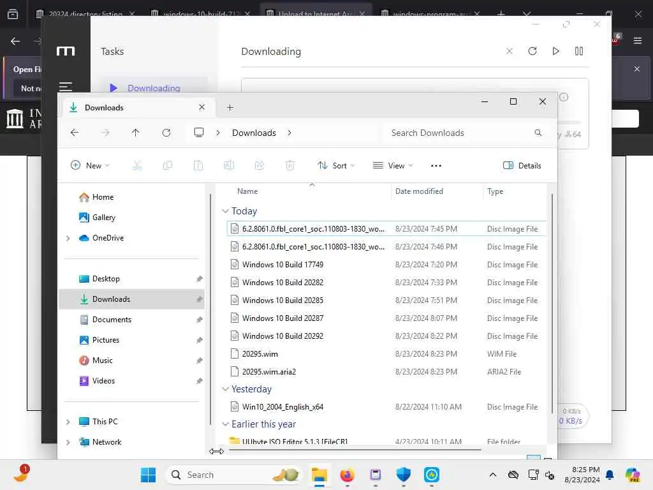This screenshot has width=653, height=490.
Task: Go up one folder level
Action: (135, 133)
